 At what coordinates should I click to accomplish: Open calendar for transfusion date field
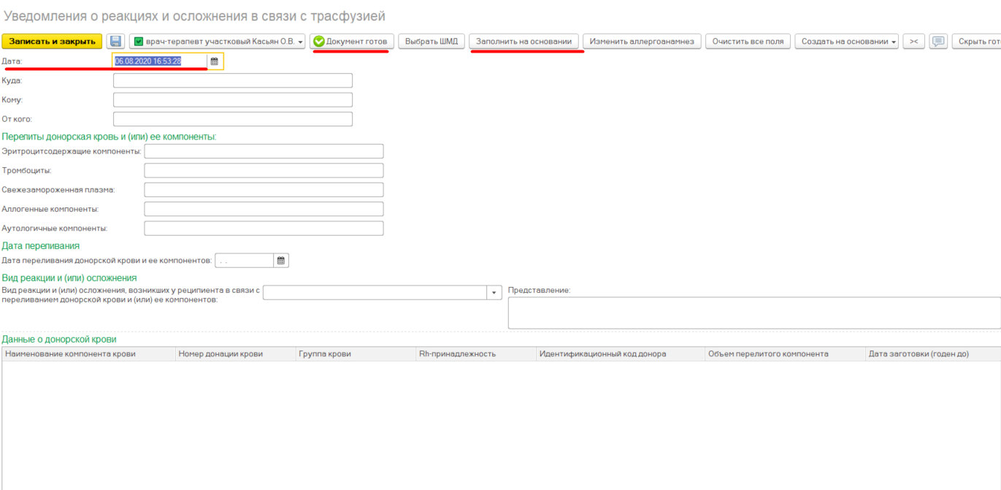coord(281,261)
